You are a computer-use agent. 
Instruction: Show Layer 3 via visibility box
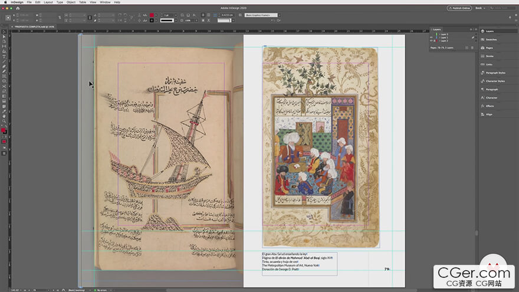pos(431,34)
